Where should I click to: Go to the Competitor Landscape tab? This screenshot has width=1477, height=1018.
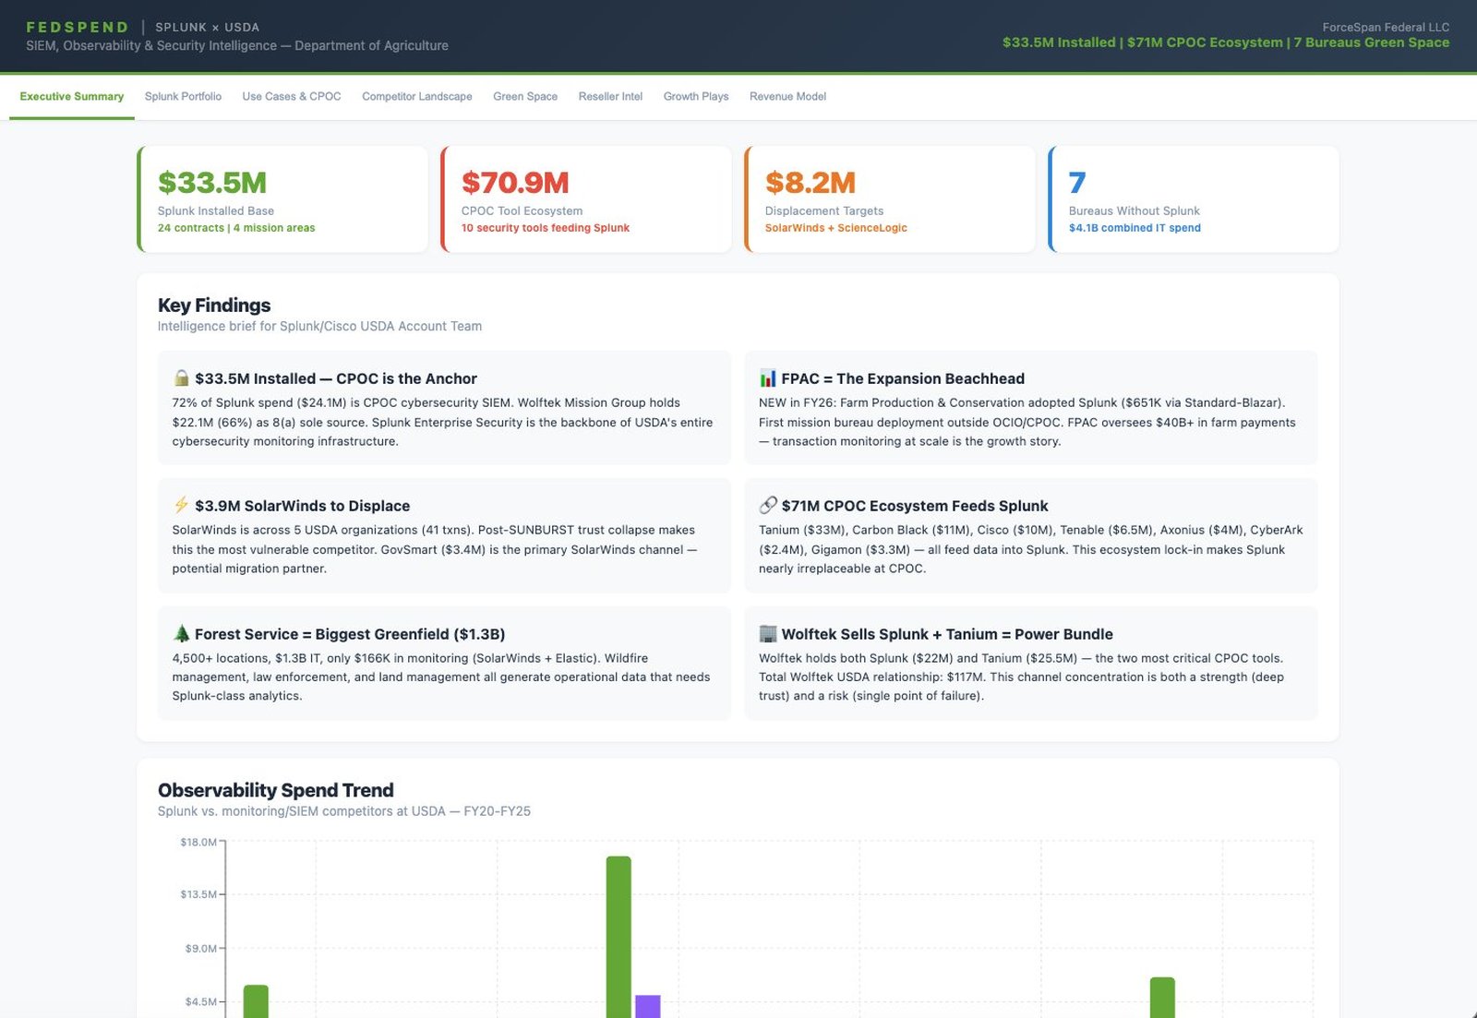click(417, 97)
